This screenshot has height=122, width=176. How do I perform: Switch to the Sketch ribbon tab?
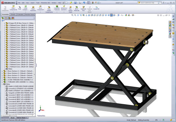tap(13, 14)
